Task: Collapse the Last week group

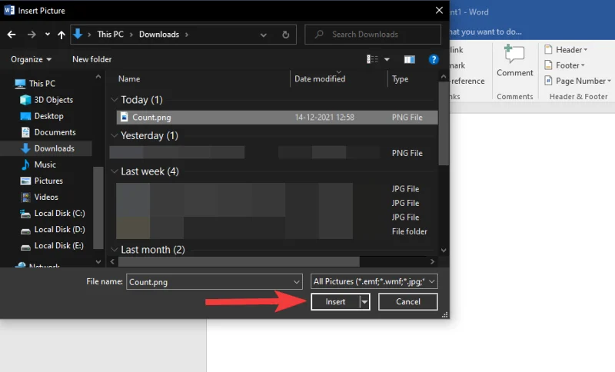Action: click(115, 171)
